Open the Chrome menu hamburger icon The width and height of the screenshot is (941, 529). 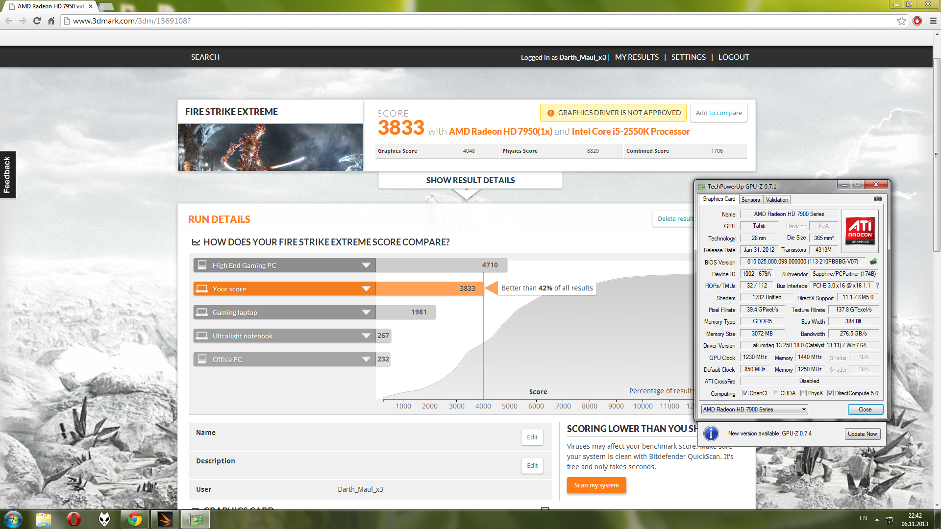tap(933, 21)
